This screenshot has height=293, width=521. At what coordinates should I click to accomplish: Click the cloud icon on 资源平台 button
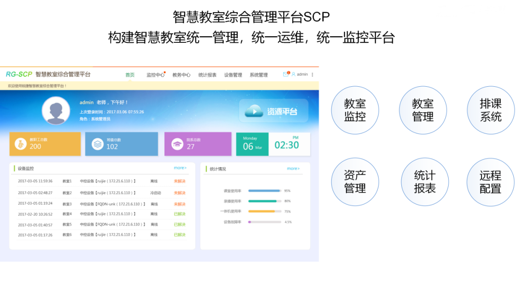(x=253, y=110)
